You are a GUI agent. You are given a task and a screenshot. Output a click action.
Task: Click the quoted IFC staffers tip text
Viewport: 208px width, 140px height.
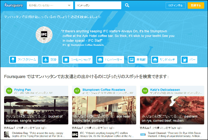(x=118, y=36)
